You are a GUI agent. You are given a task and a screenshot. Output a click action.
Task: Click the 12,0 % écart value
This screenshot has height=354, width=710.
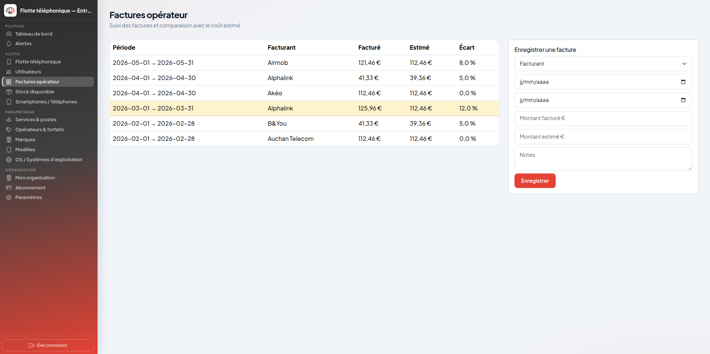pos(468,108)
